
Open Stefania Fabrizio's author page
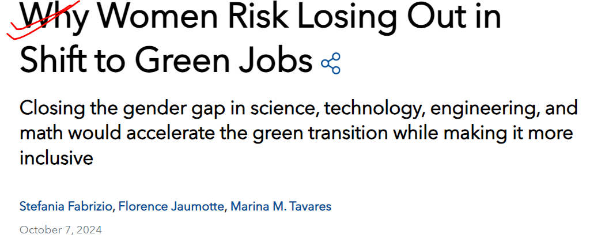[x=66, y=206]
